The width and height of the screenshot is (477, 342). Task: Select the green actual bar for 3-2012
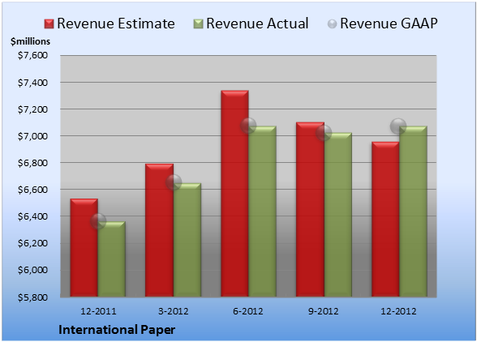click(x=187, y=240)
